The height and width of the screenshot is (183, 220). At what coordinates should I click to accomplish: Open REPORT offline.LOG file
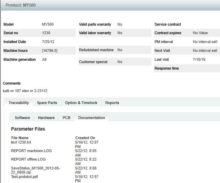pos(28,159)
